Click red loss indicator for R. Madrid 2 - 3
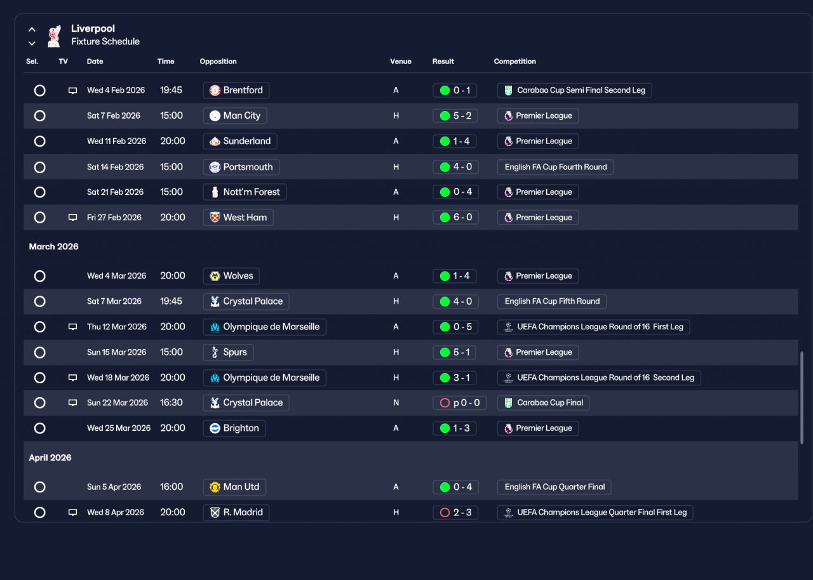 click(x=445, y=512)
